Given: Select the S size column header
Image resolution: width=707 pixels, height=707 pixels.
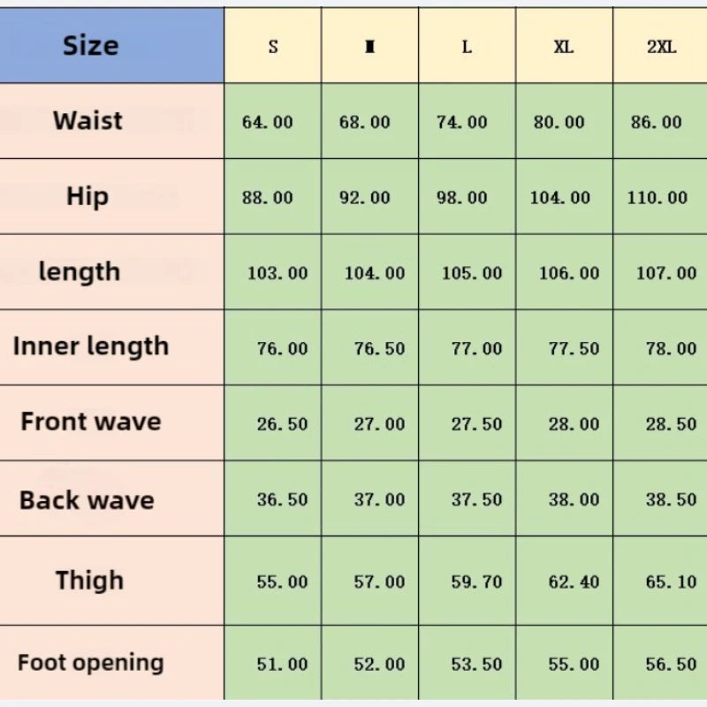Looking at the screenshot, I should 273,47.
